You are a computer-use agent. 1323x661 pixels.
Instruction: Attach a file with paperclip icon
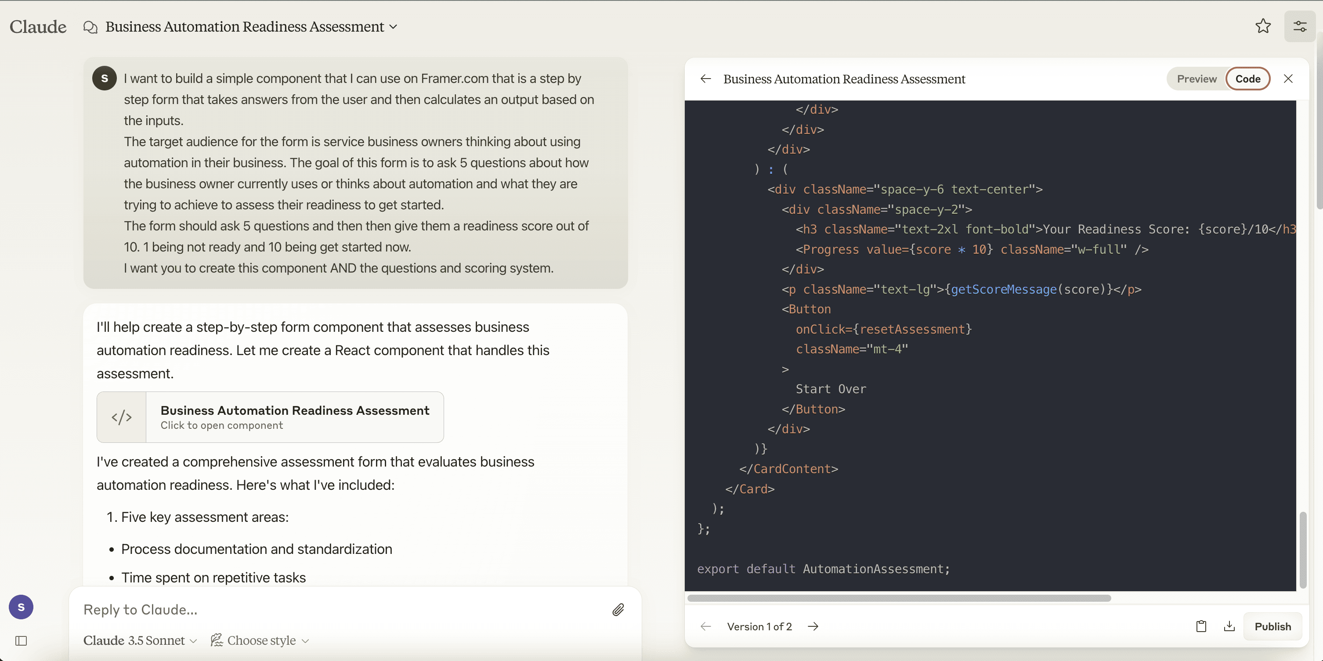pos(618,609)
